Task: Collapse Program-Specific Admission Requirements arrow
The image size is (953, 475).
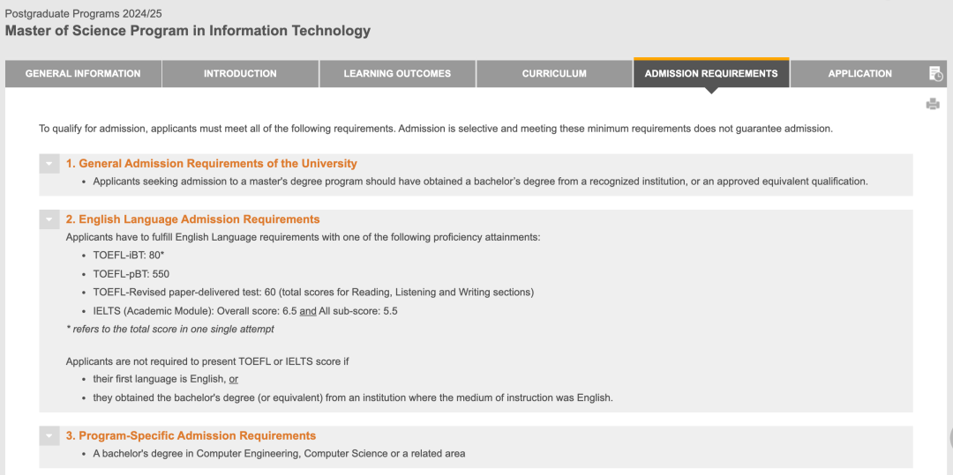Action: click(49, 436)
